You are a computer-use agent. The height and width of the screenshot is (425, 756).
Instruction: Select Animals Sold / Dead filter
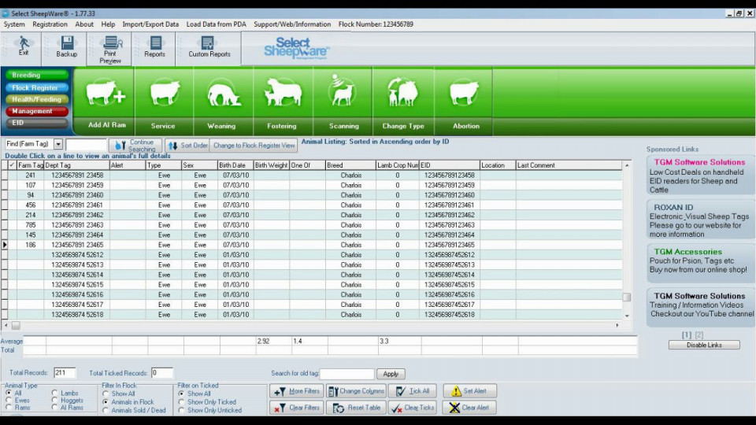pyautogui.click(x=106, y=411)
